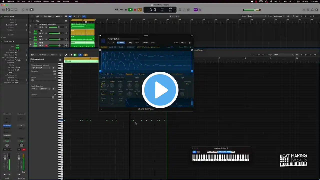Viewport: 320px width, 180px height.
Task: Click the Piano Roll MIDI Out button
Action: click(75, 55)
